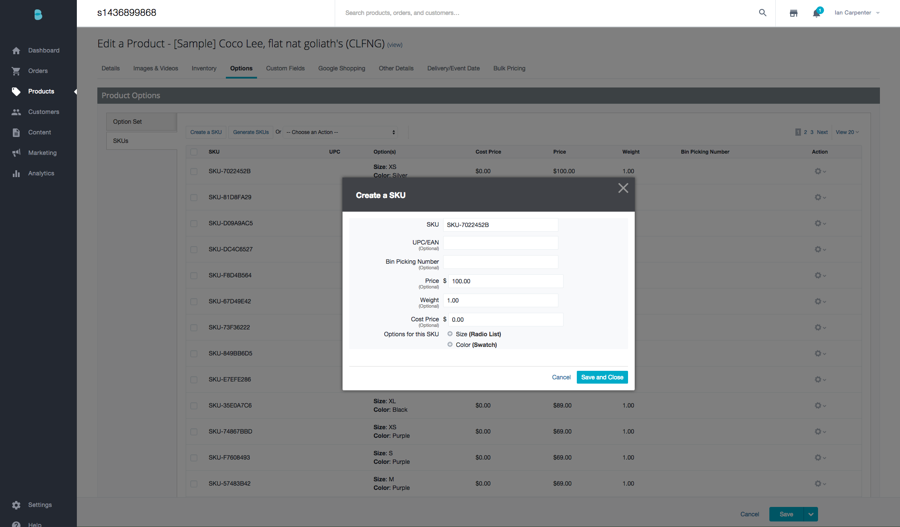Screen dimensions: 900x527
Task: Open the Dashboard home icon
Action: [x=16, y=51]
